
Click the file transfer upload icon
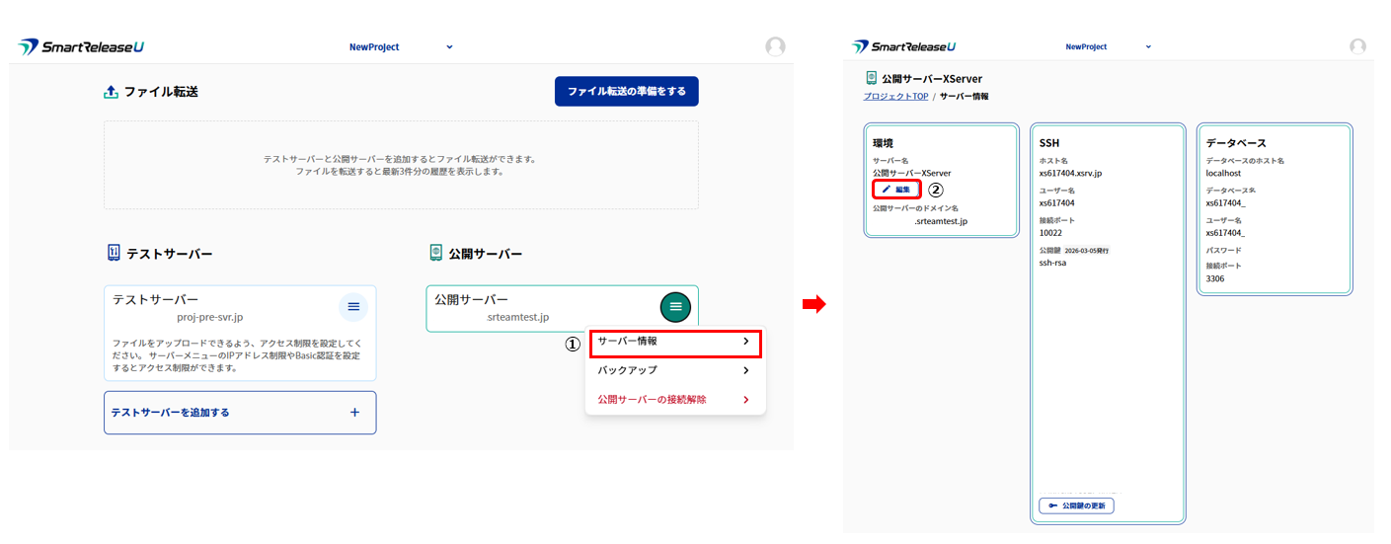pyautogui.click(x=111, y=92)
